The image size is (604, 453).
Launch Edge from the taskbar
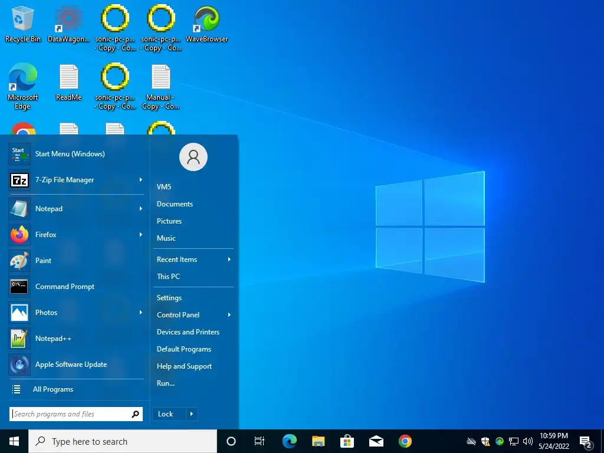tap(290, 441)
